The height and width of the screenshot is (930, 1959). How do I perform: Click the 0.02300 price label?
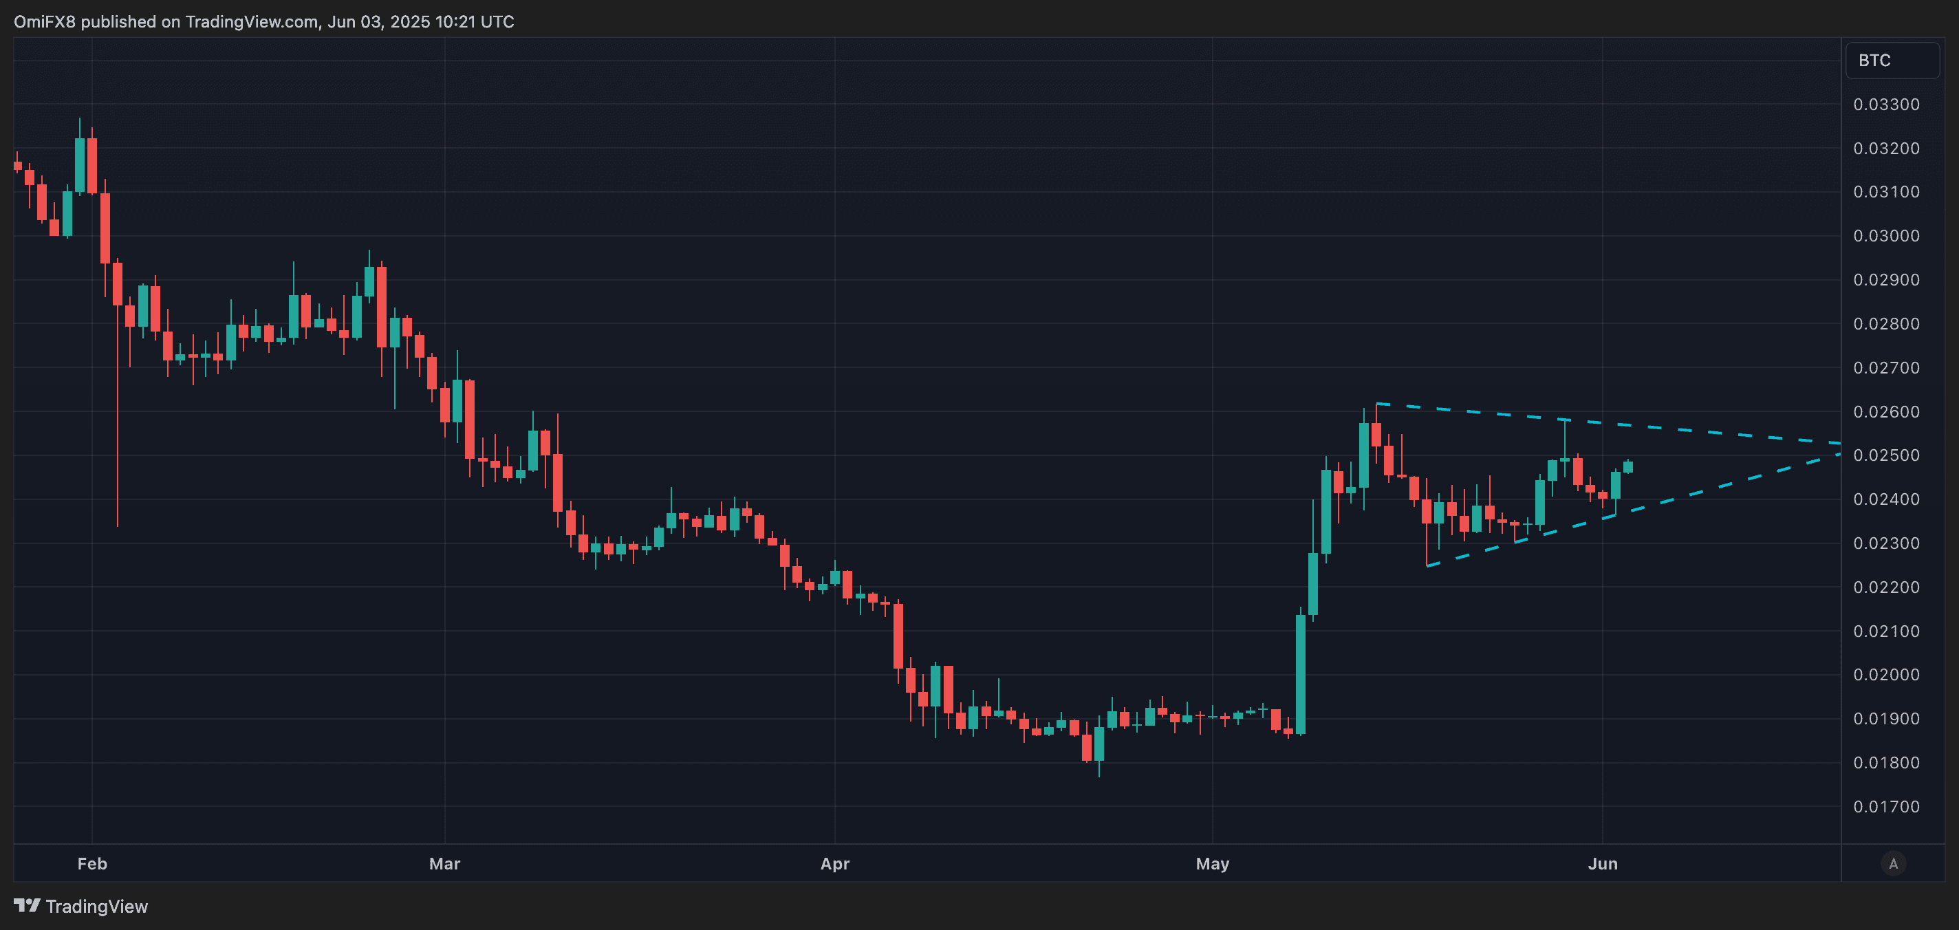click(x=1886, y=543)
